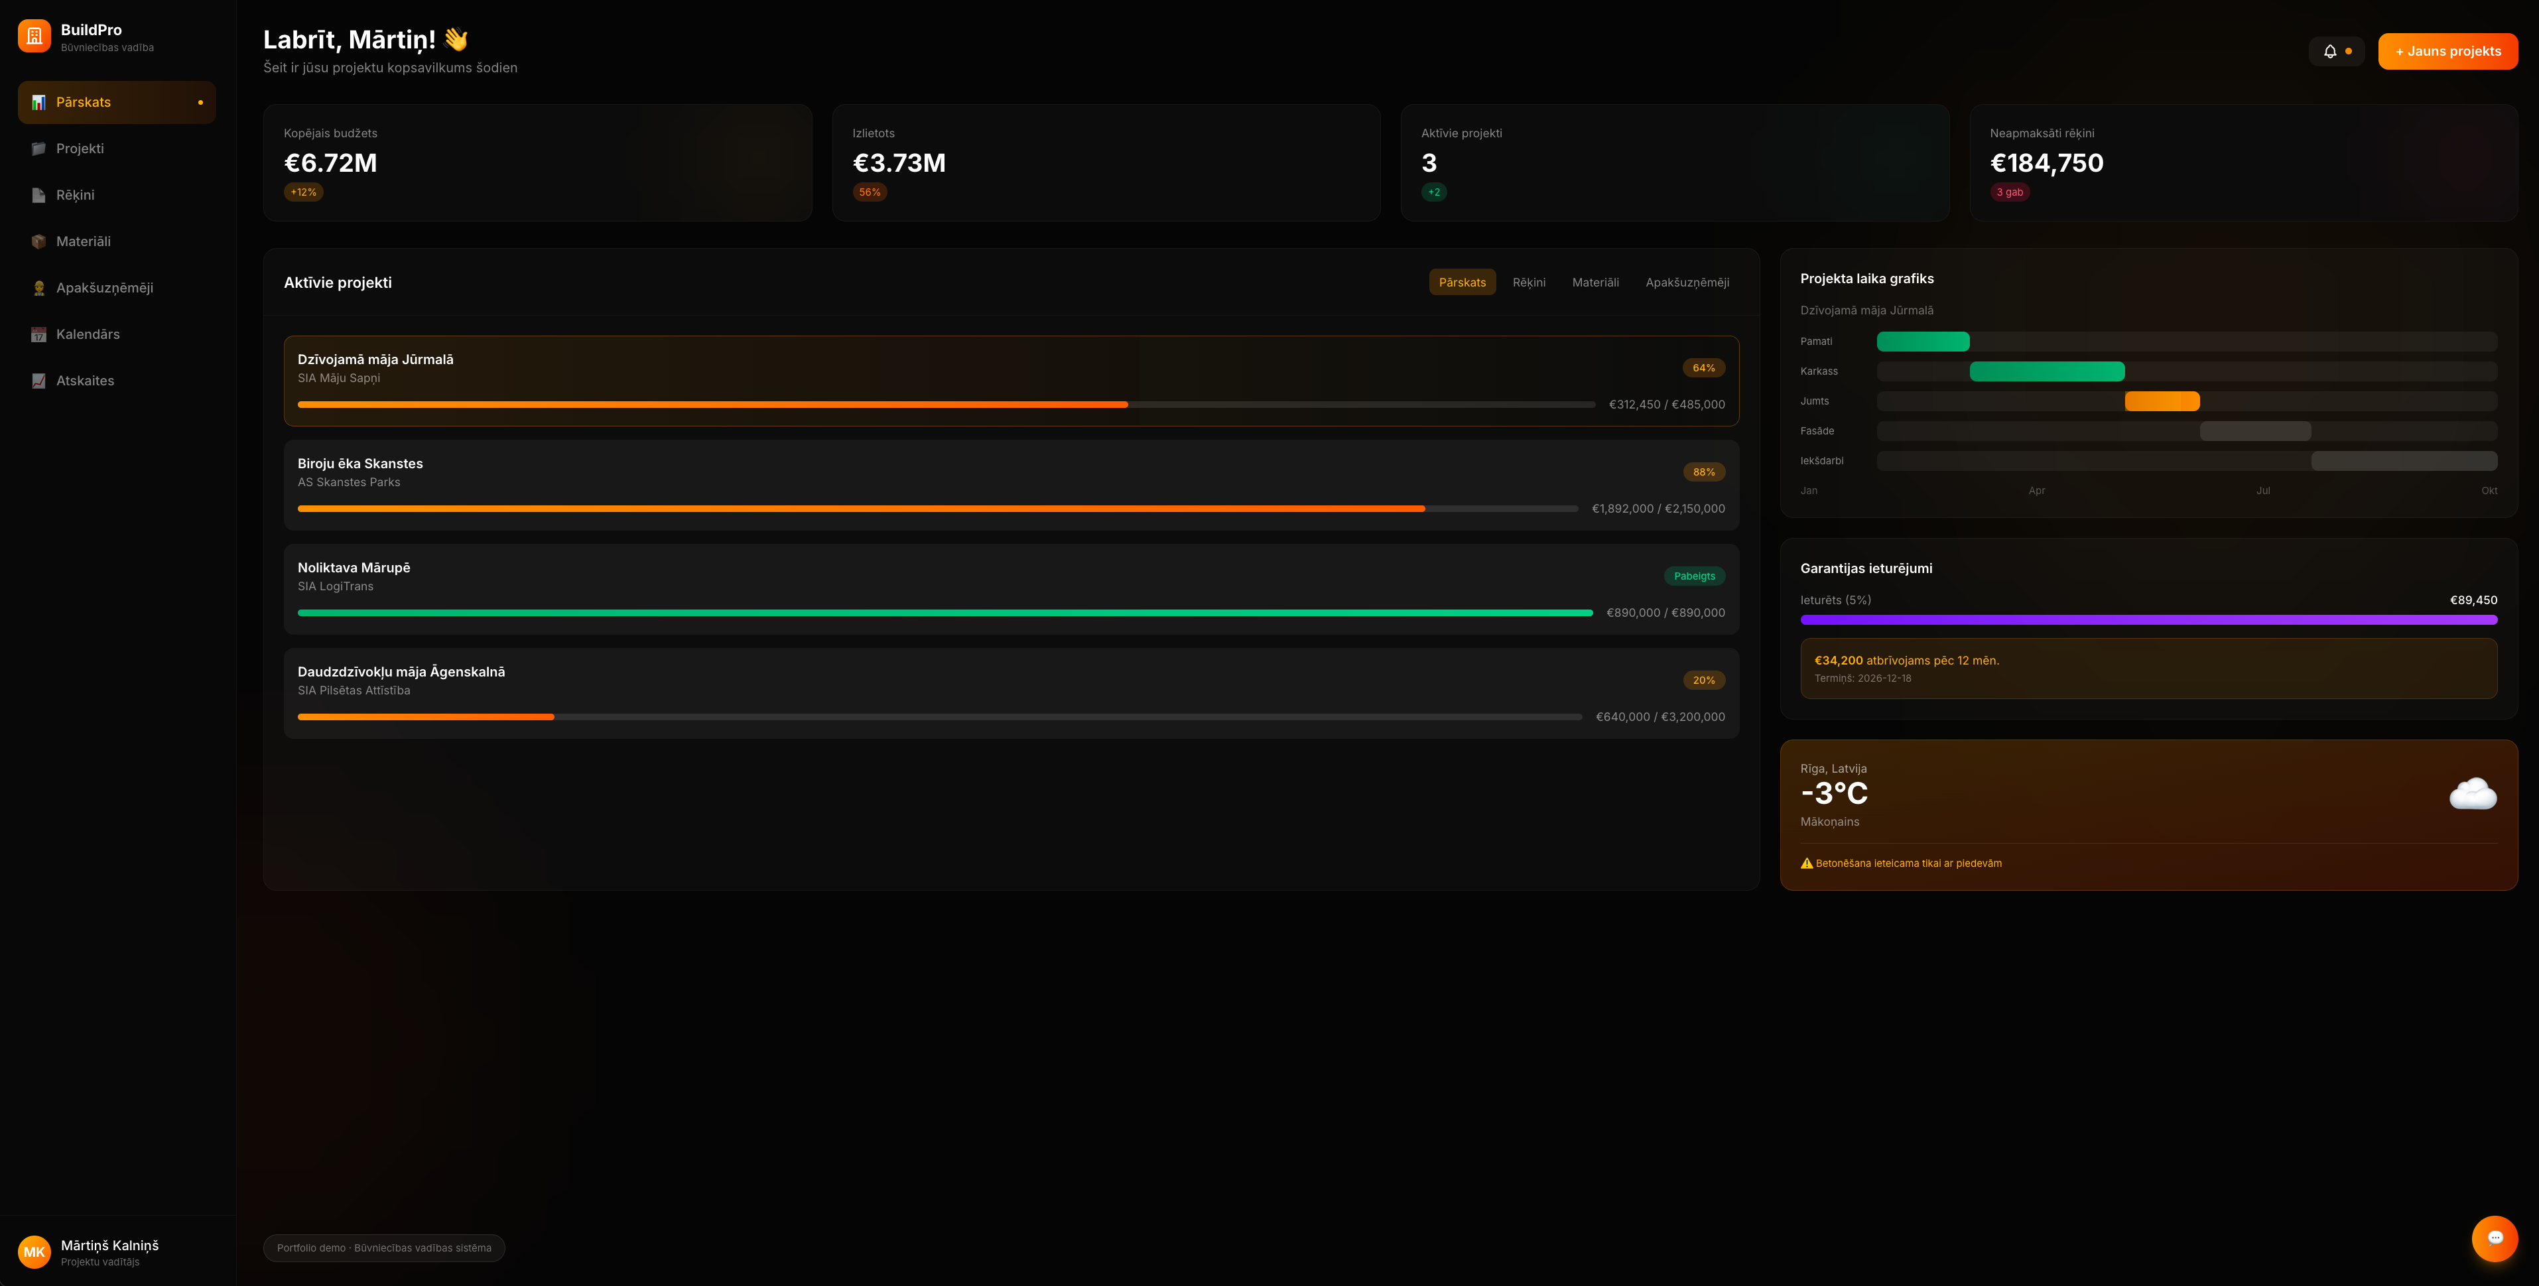Open the Biroju ēka Skanstes project card

pyautogui.click(x=1010, y=485)
